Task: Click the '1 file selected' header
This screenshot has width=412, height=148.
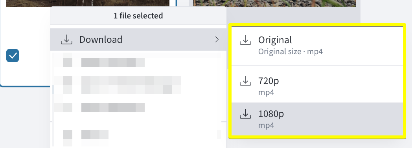Action: 138,16
